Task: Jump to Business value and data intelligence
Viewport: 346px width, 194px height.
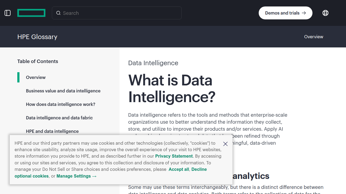Action: coord(63,91)
